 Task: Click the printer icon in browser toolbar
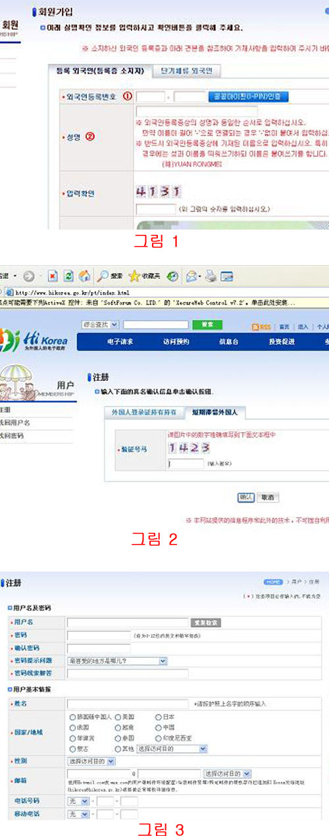pyautogui.click(x=210, y=276)
